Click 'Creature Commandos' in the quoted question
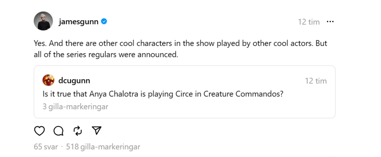 coord(243,94)
